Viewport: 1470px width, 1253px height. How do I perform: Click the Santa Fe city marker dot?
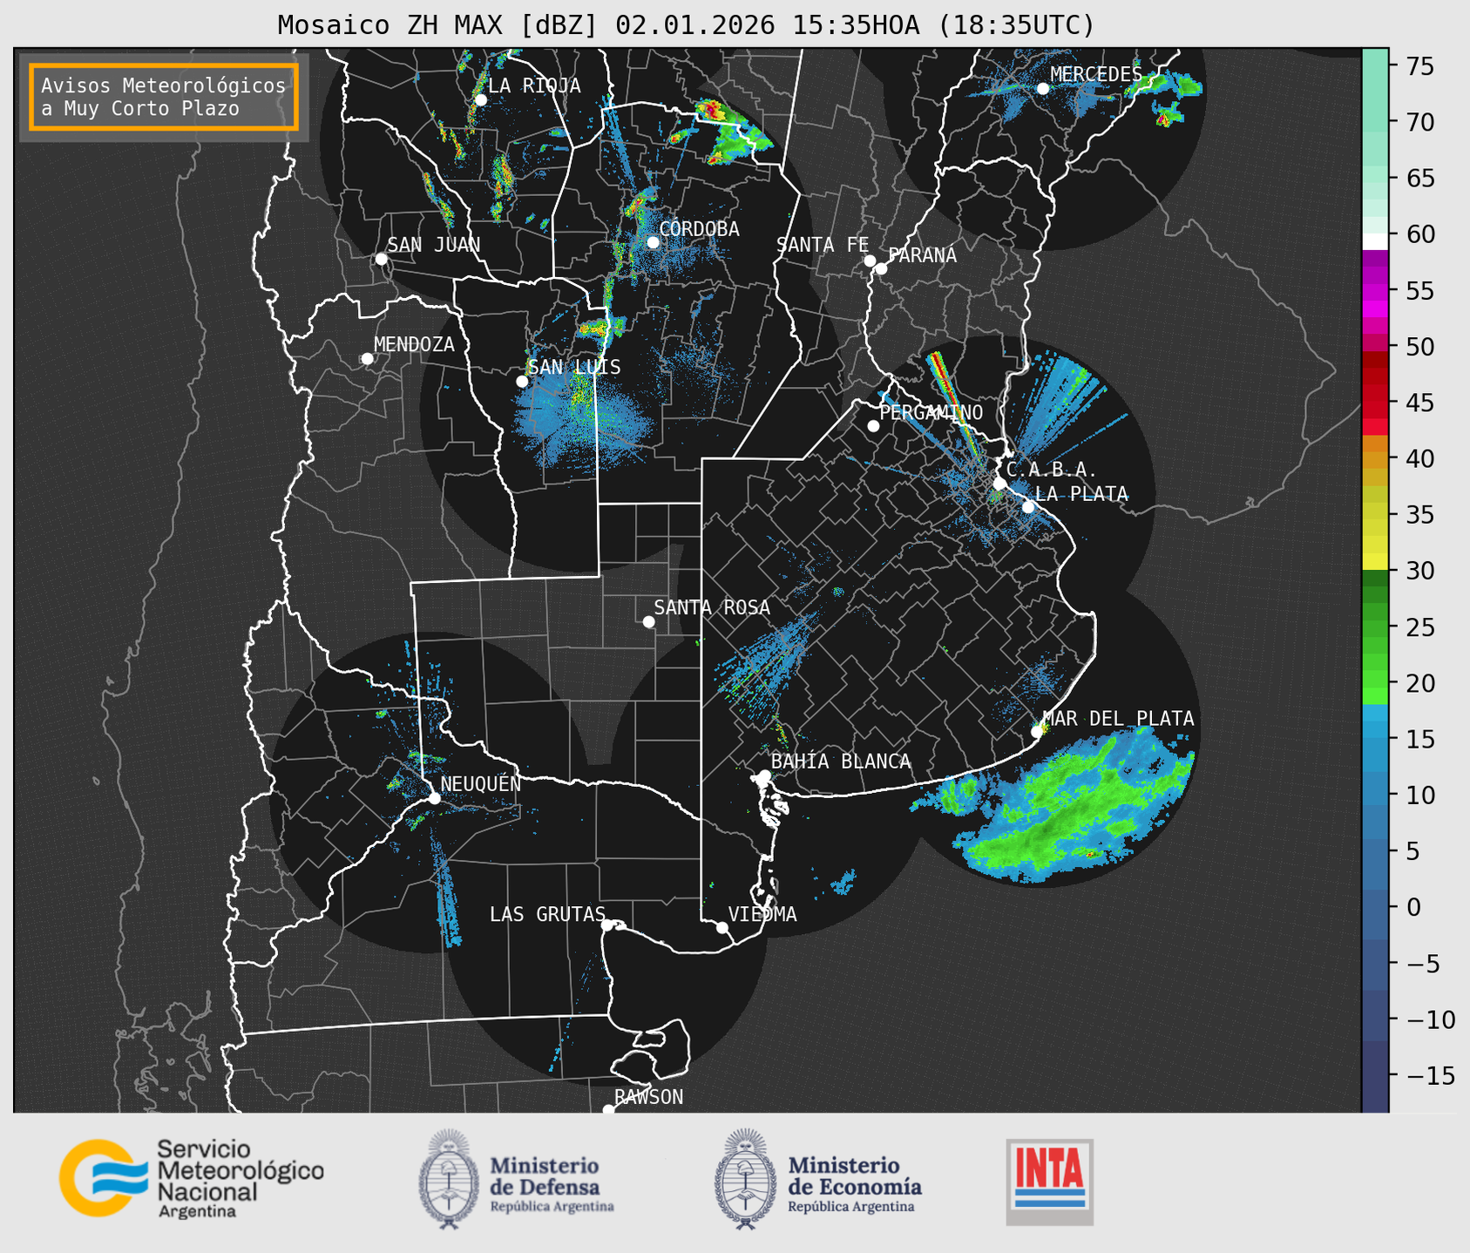point(870,261)
